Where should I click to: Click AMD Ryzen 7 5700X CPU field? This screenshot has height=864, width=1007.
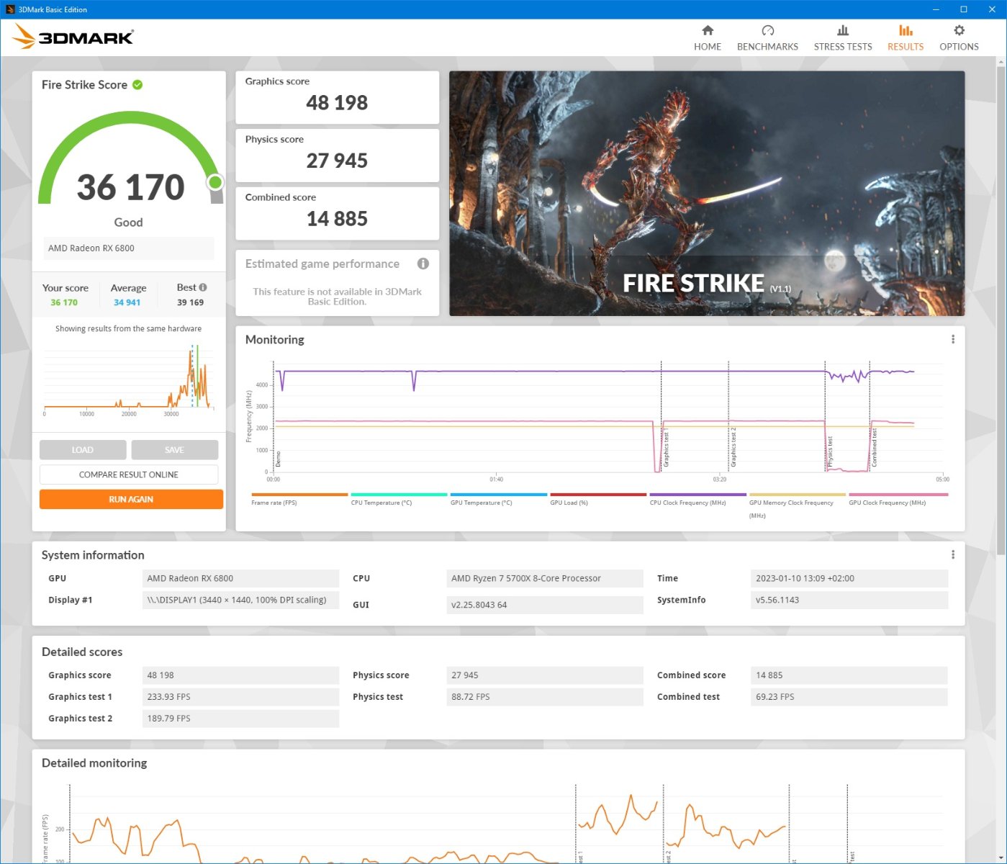(545, 578)
